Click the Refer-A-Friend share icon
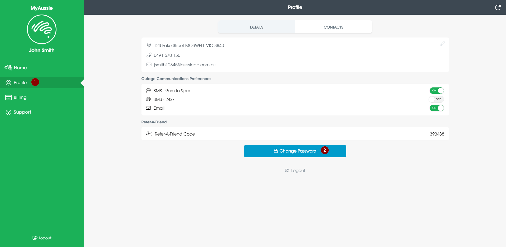The height and width of the screenshot is (247, 506). [149, 134]
